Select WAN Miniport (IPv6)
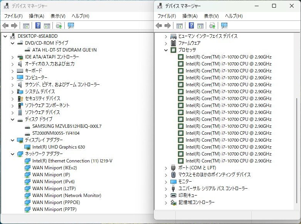Viewport: 301px width, 224px height. [x=53, y=182]
